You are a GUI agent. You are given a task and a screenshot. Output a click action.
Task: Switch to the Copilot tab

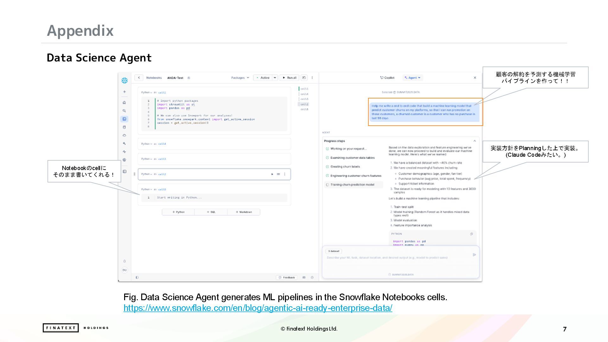coord(387,78)
